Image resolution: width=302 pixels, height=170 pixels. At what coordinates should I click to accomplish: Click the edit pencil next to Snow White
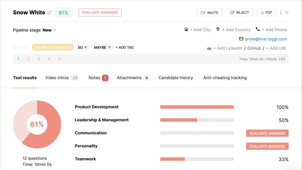coord(49,12)
